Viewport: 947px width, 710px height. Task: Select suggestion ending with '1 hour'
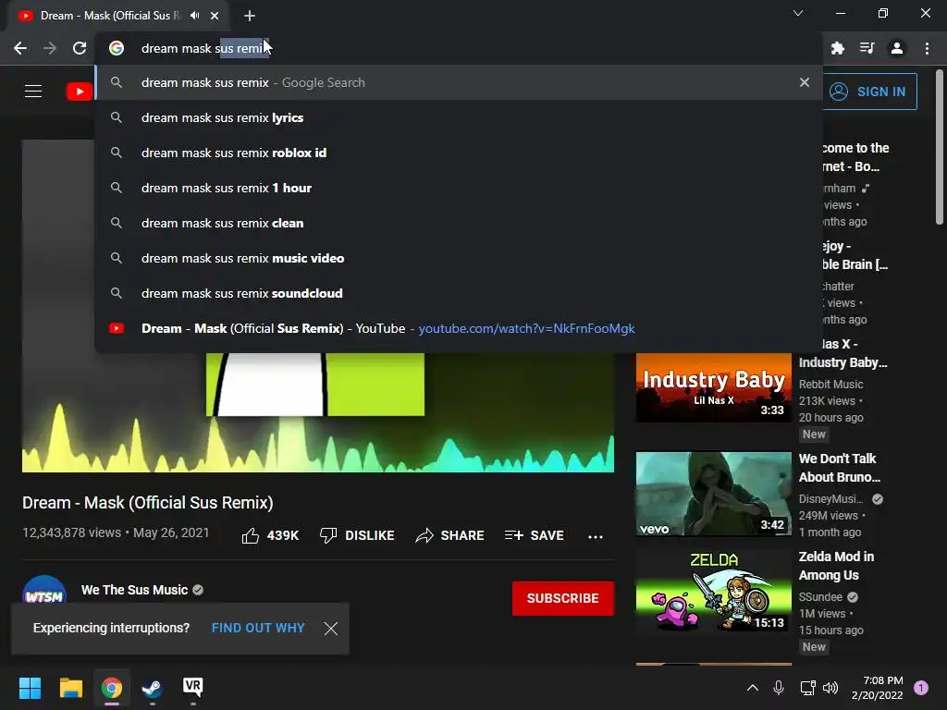click(x=459, y=188)
